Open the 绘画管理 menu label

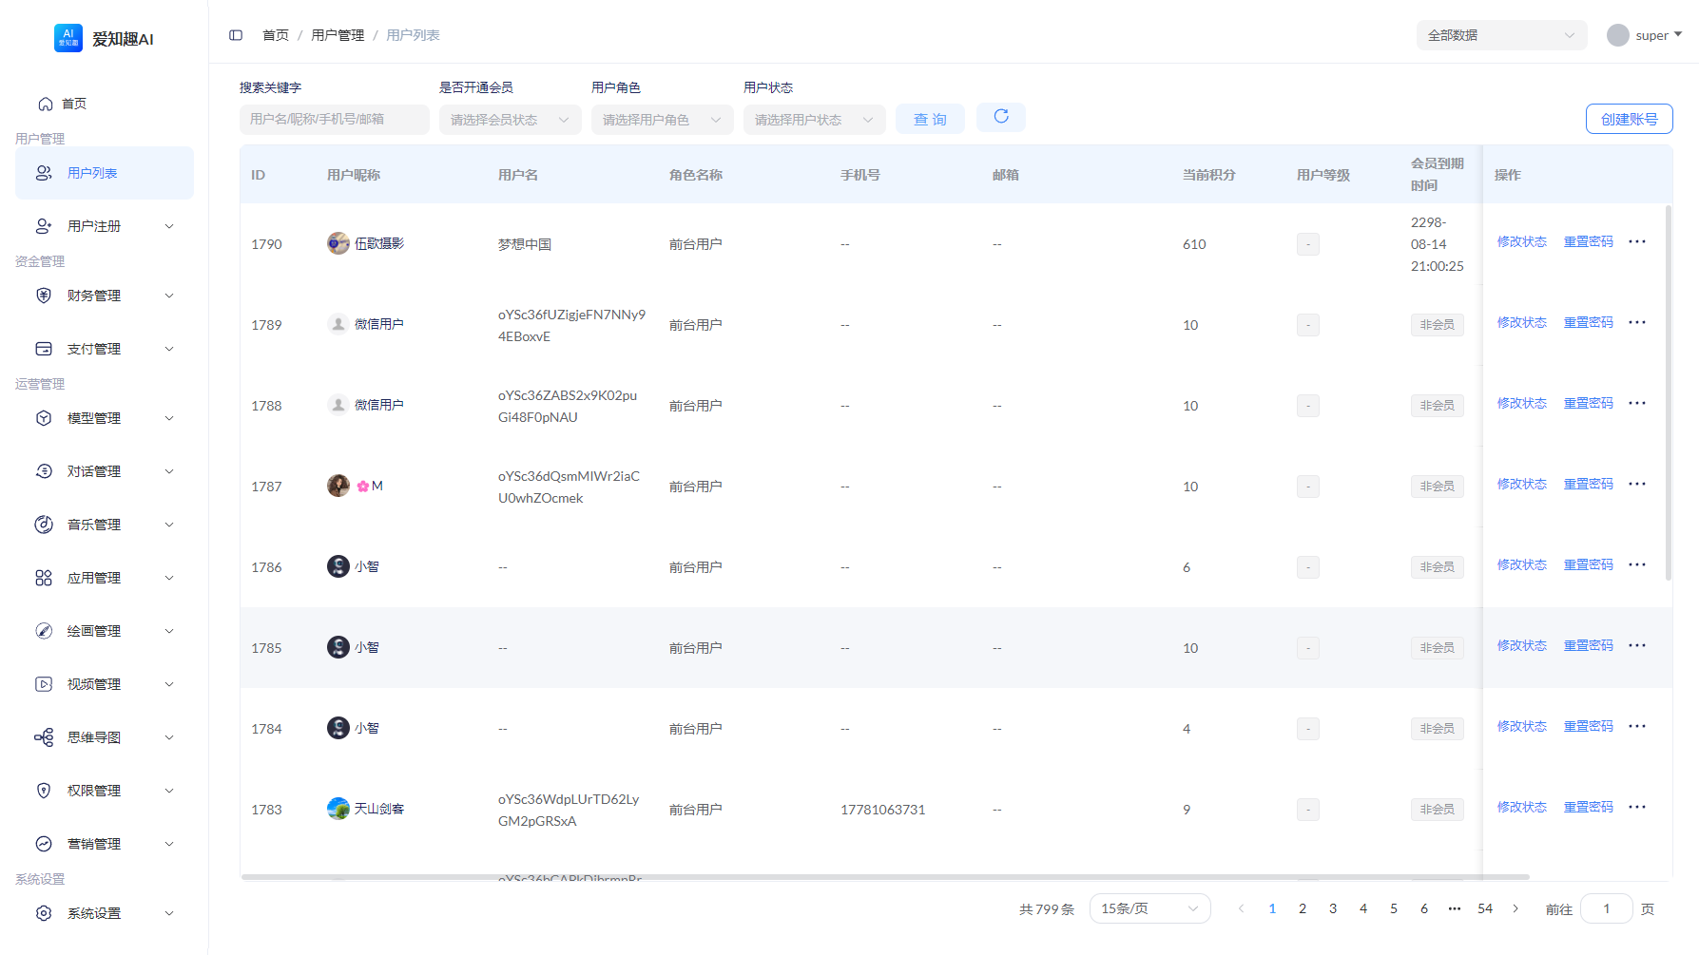click(x=94, y=631)
